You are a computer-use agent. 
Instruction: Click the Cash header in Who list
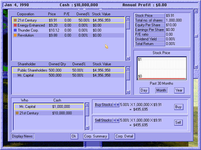57,100
